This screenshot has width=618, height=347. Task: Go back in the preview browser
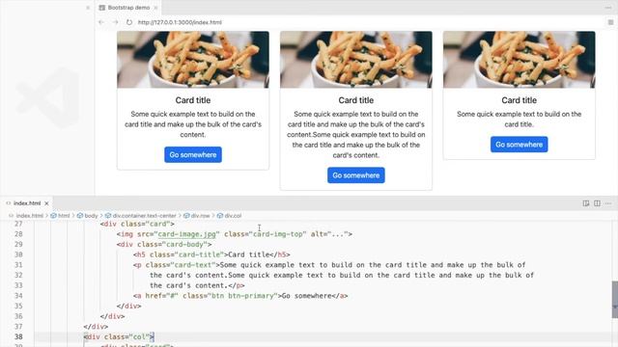tap(101, 22)
